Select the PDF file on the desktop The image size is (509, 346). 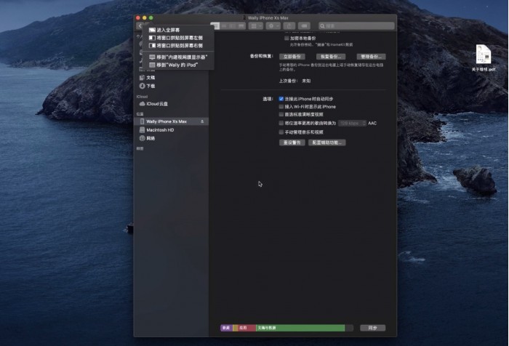[484, 57]
